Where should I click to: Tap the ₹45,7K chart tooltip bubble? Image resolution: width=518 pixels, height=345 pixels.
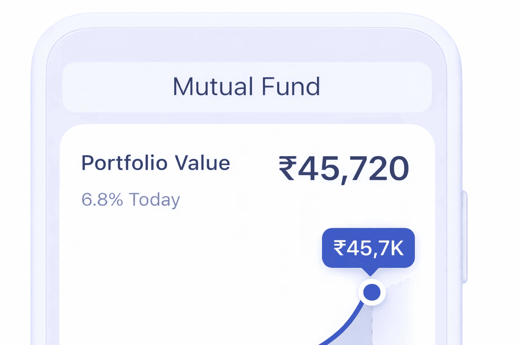coord(368,248)
